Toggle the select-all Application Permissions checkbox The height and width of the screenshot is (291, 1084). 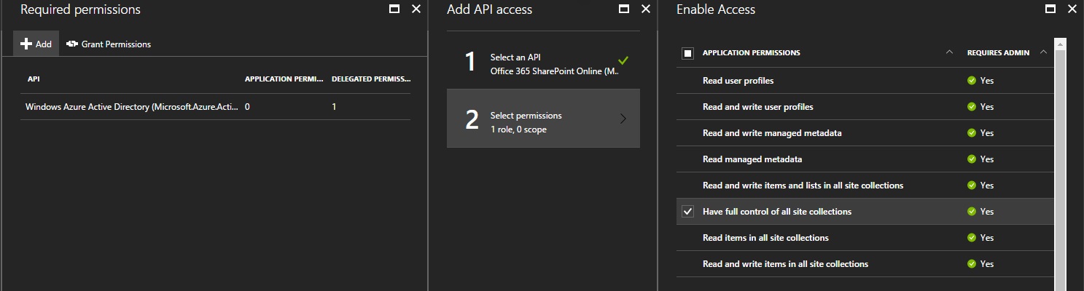point(687,53)
